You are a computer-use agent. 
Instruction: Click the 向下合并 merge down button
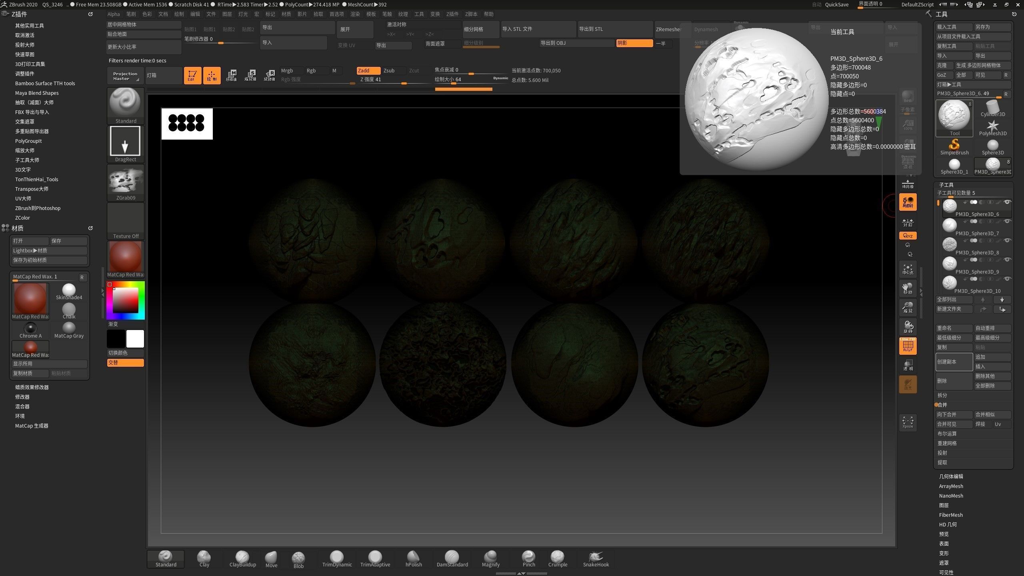point(954,414)
